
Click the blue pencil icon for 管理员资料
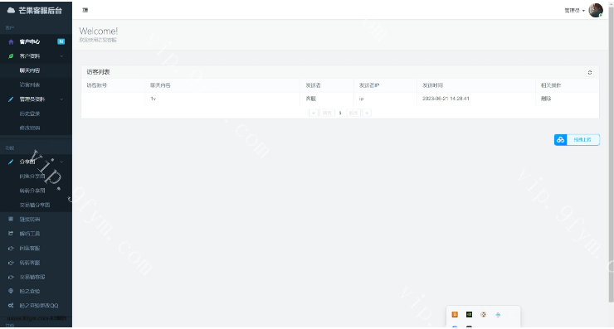pyautogui.click(x=11, y=99)
